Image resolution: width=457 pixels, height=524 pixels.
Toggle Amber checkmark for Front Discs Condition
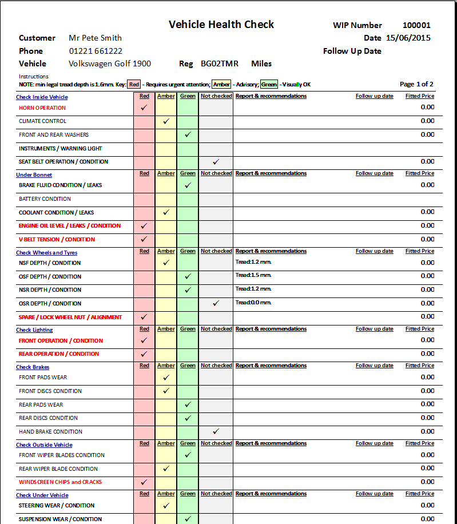pos(166,391)
